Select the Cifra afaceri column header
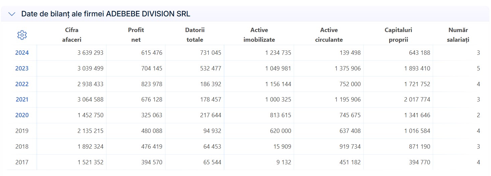Viewport: 491px width, 176px height. [72, 35]
